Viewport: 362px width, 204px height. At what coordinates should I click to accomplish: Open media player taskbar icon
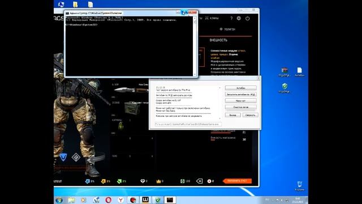[84, 200]
